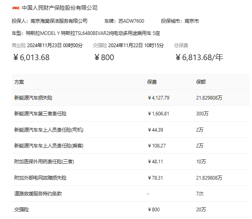Click coverage amount 10万

tap(201, 162)
